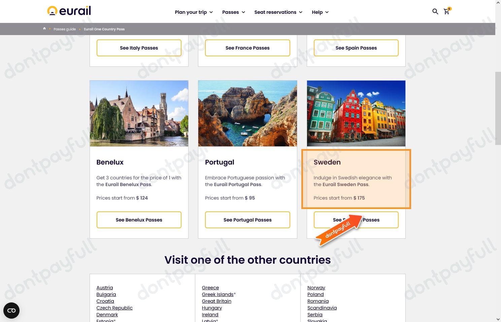Open the Benelux canal photo

pyautogui.click(x=139, y=113)
